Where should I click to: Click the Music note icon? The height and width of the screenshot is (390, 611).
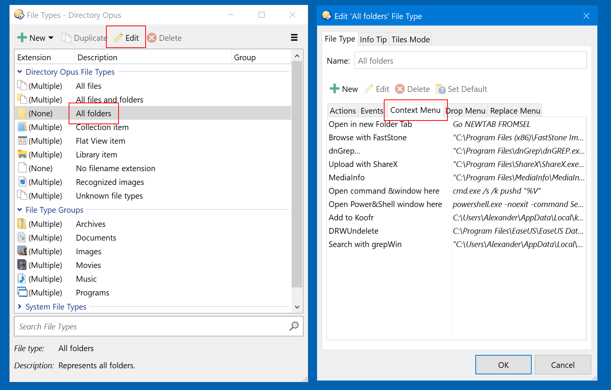pos(22,279)
